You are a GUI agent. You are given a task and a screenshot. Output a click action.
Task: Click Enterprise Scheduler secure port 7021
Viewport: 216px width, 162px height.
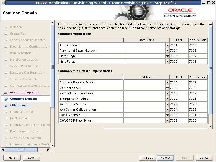198,99
